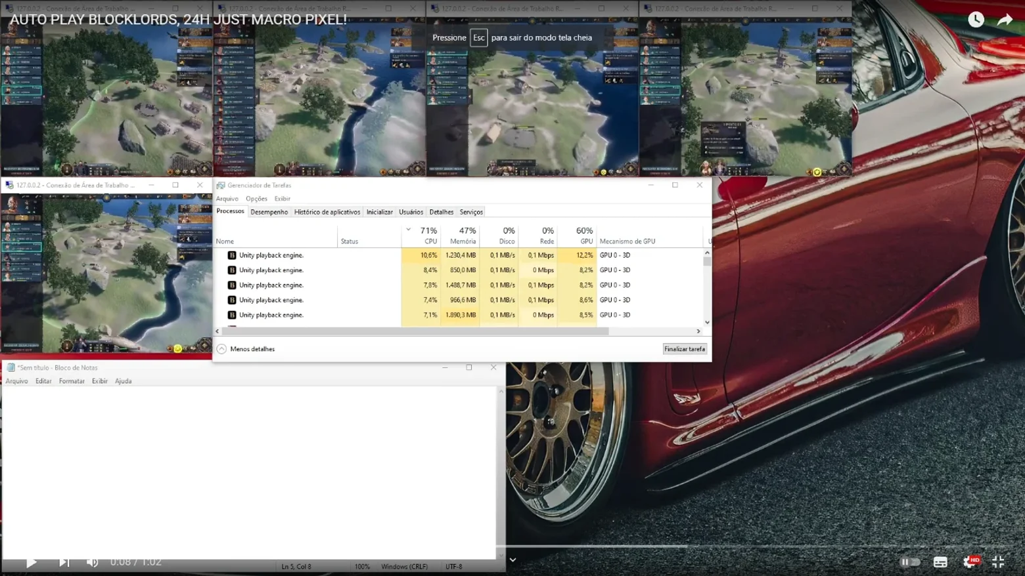Click the process list vertical scrollbar down arrow
Image resolution: width=1025 pixels, height=576 pixels.
click(707, 322)
